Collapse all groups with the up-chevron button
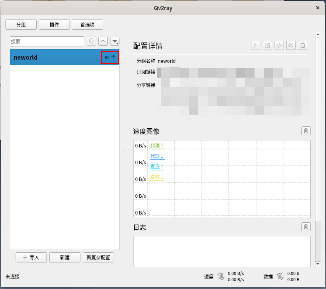 coord(103,41)
